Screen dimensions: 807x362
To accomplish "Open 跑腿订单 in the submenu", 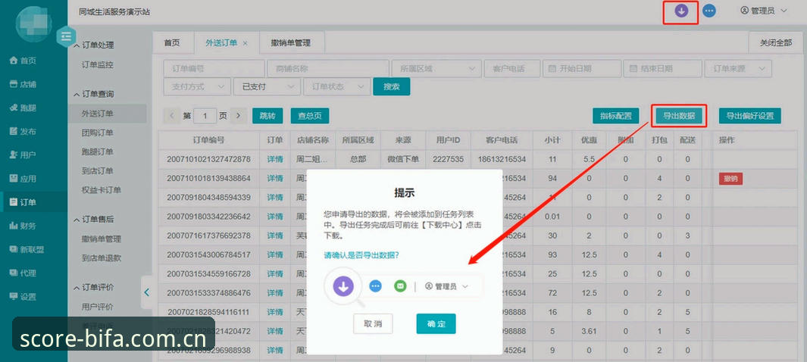I will [x=97, y=151].
